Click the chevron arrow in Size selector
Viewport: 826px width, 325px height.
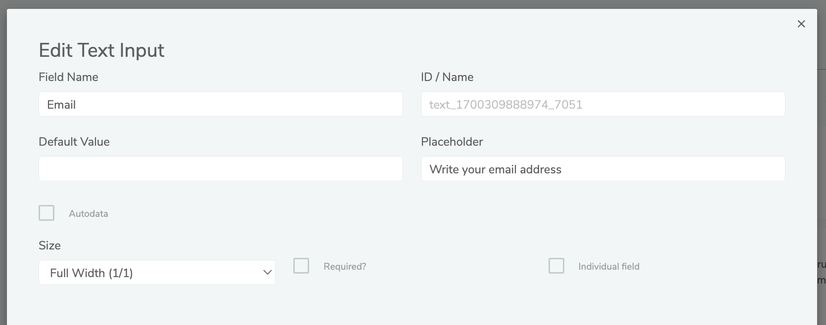[x=268, y=273]
